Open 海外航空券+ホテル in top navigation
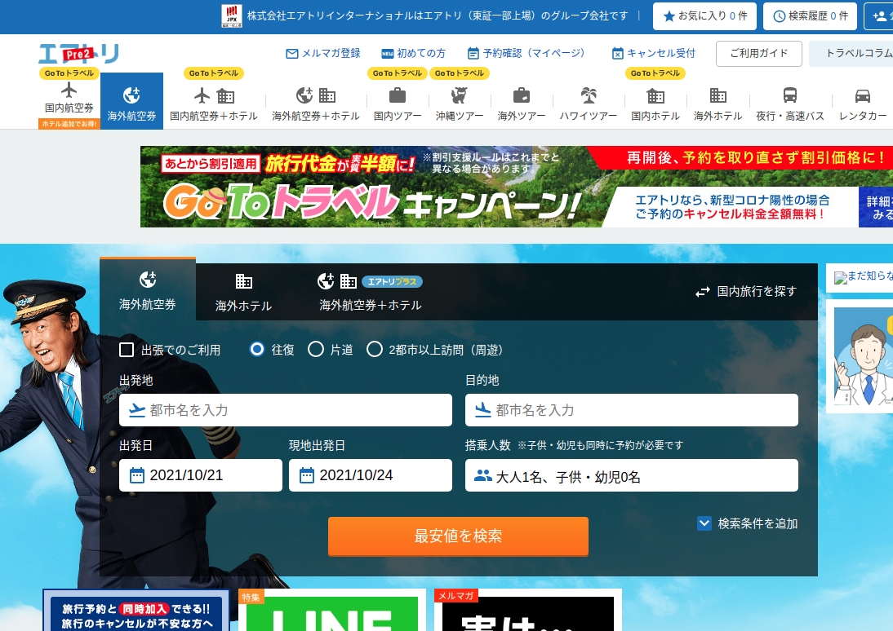The height and width of the screenshot is (631, 893). tap(316, 103)
